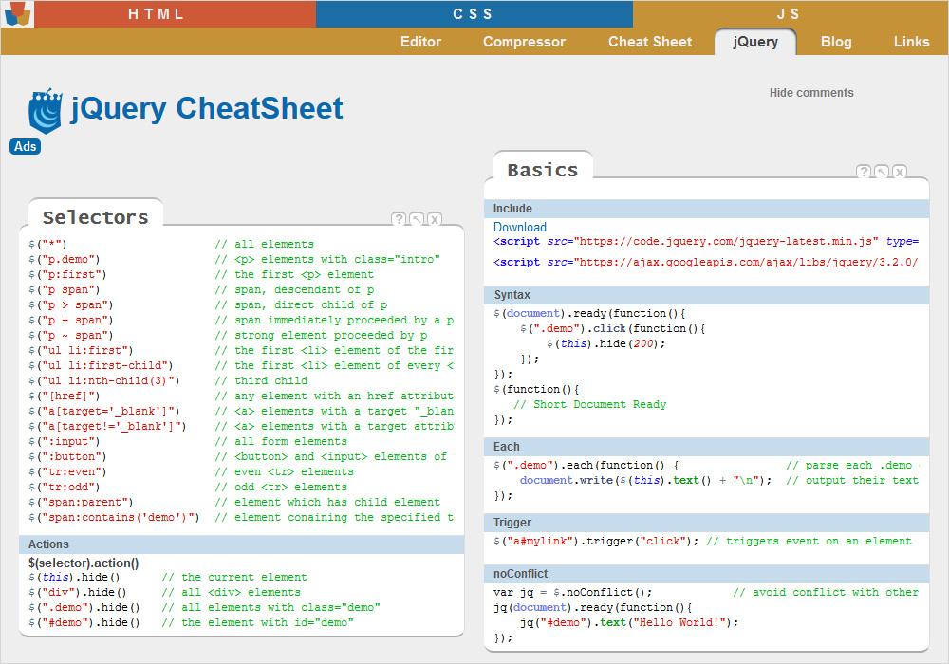
Task: Click the $("p > span") selector line
Action: [208, 304]
